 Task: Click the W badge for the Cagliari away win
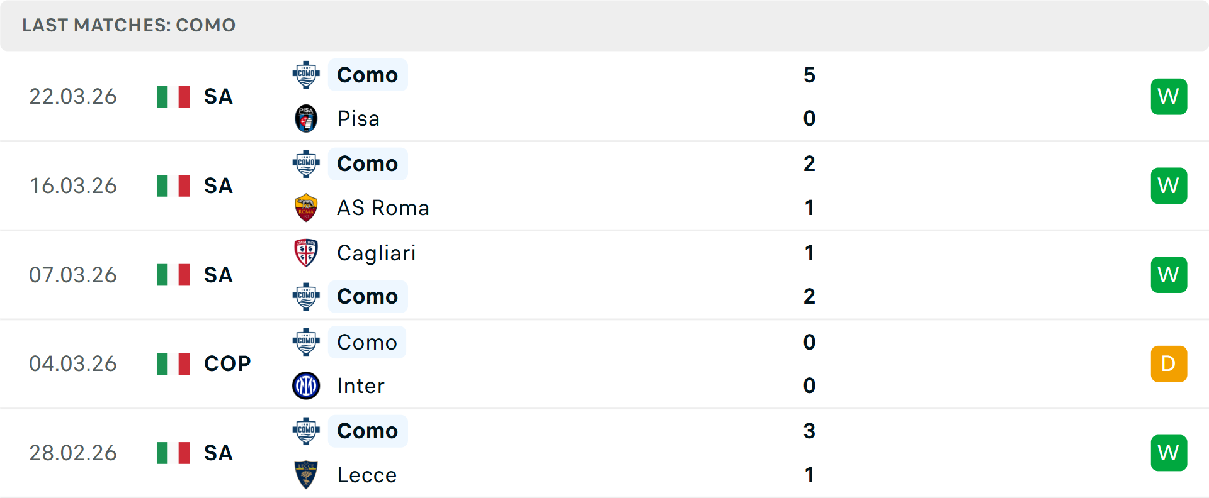tap(1169, 275)
